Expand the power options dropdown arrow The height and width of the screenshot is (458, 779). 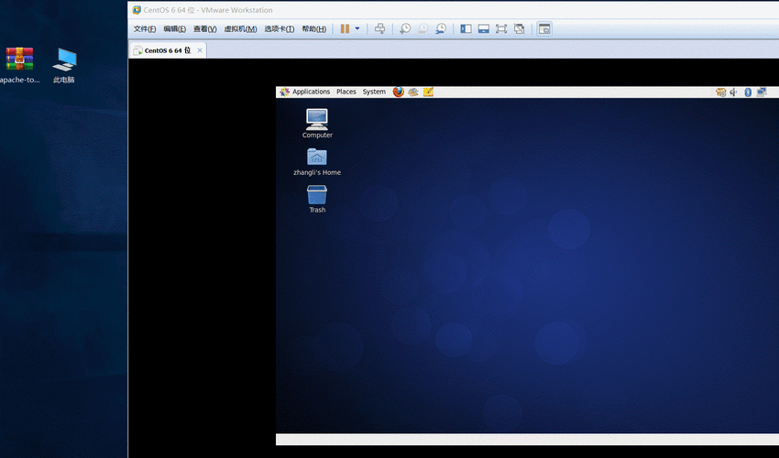click(357, 28)
